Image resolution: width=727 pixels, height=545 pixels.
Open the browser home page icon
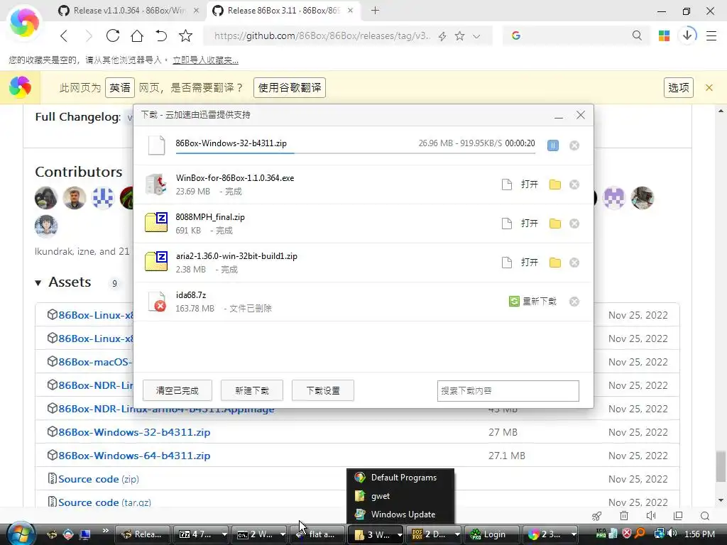pyautogui.click(x=137, y=35)
